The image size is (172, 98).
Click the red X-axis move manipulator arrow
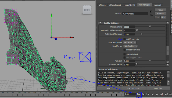click(72, 37)
